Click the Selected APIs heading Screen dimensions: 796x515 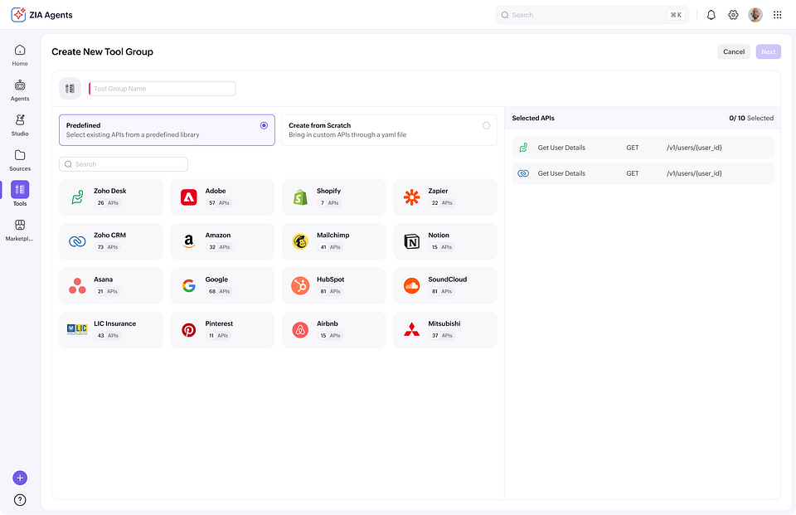tap(533, 118)
